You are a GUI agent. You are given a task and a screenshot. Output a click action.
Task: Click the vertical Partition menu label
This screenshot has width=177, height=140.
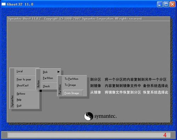[x=60, y=89]
